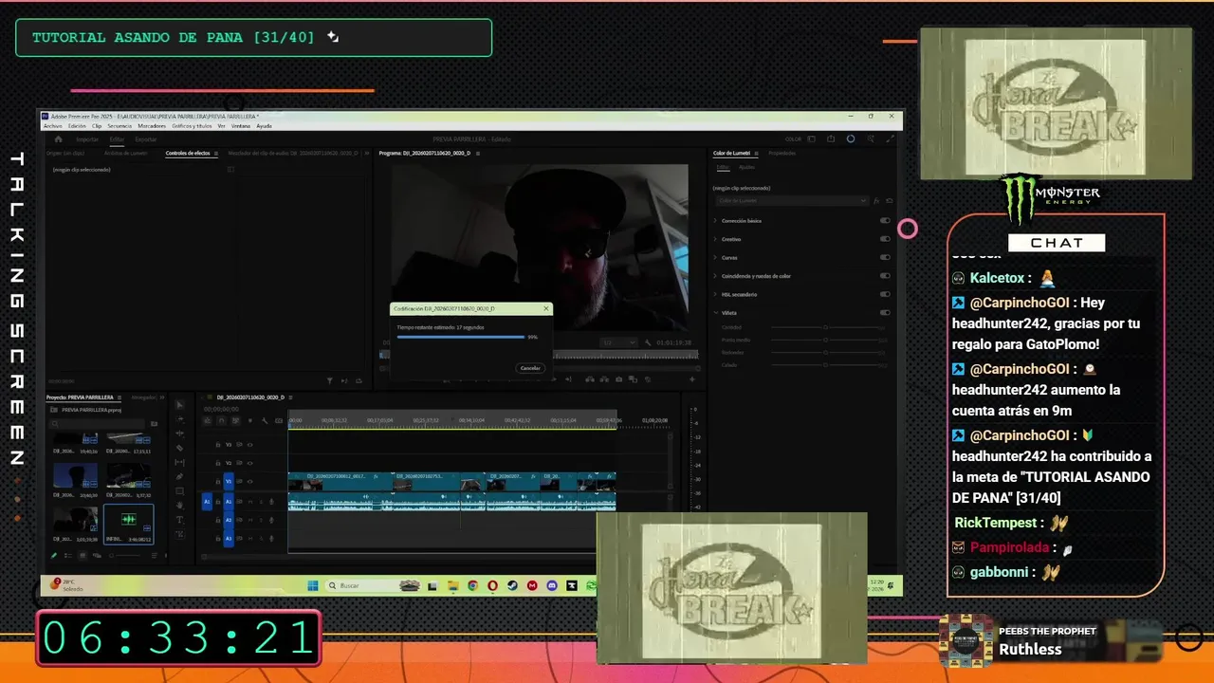
Task: Select the Type text tool
Action: coord(180,520)
